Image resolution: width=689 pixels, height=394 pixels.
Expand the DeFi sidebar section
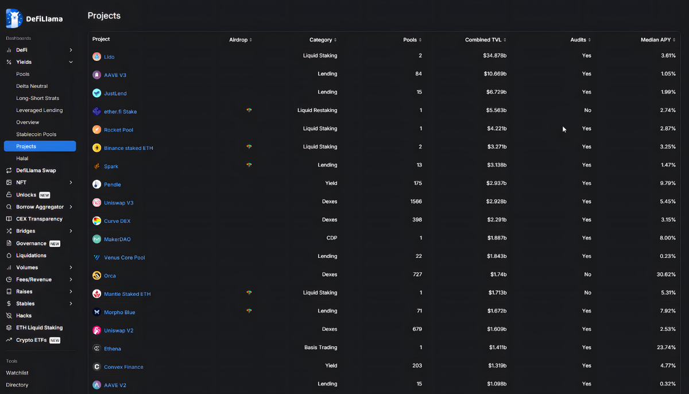click(x=70, y=49)
